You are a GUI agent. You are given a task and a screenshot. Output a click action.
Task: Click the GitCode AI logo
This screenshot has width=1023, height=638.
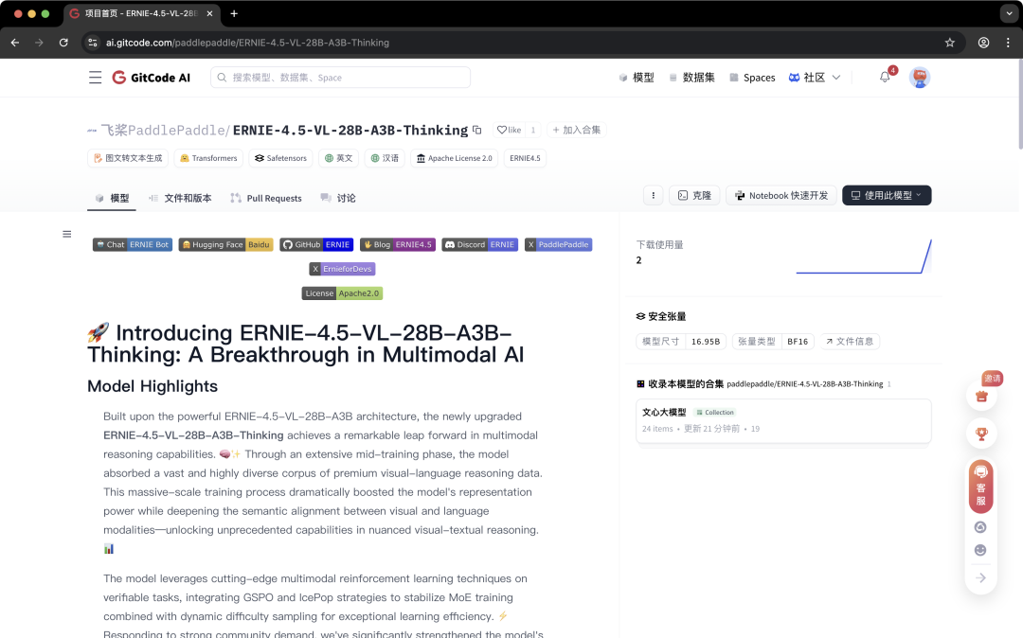point(152,78)
